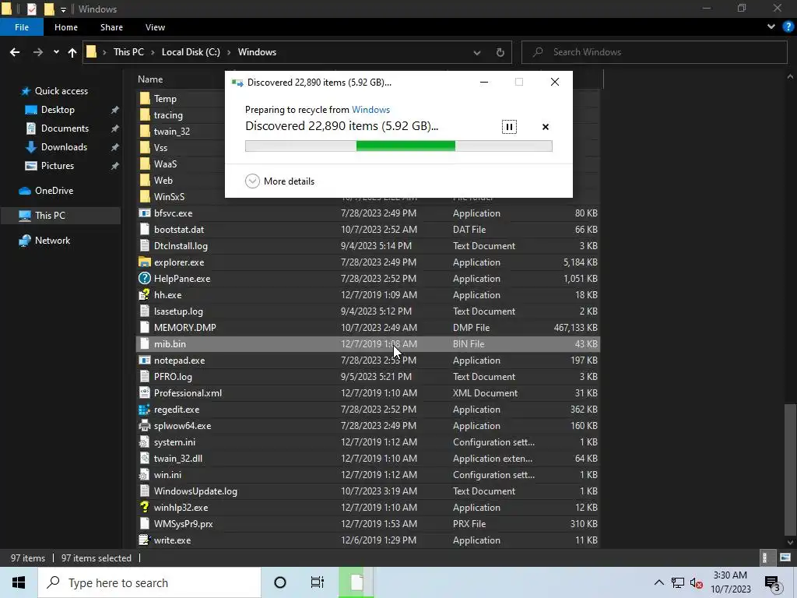Open the File menu
The width and height of the screenshot is (797, 598).
click(21, 27)
